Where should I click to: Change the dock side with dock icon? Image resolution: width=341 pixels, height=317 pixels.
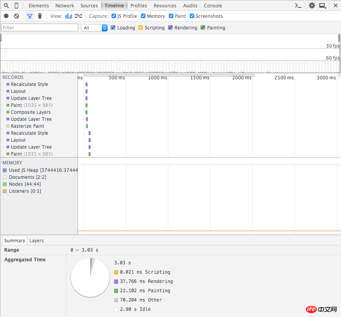[x=322, y=5]
